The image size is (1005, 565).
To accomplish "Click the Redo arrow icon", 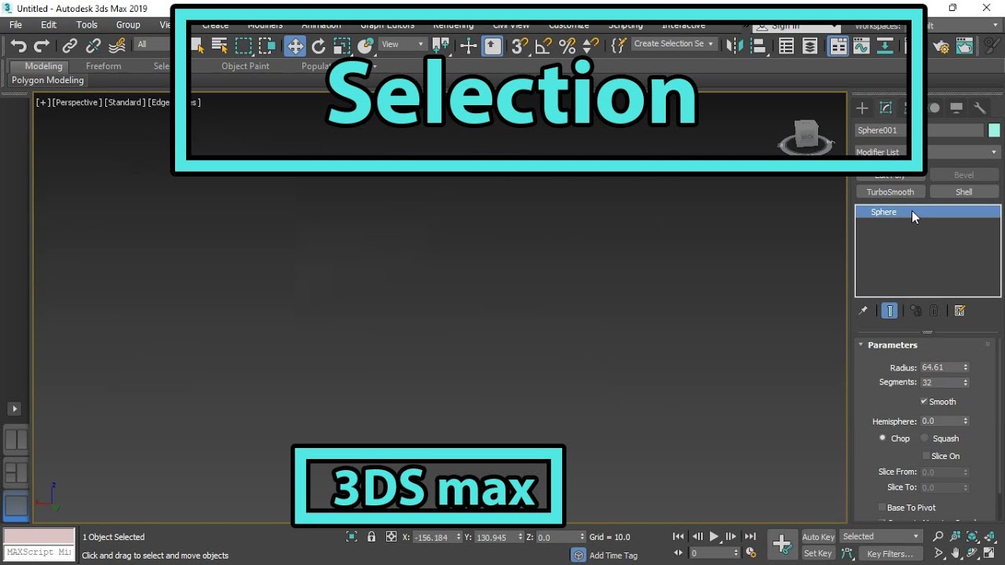I will pyautogui.click(x=42, y=46).
